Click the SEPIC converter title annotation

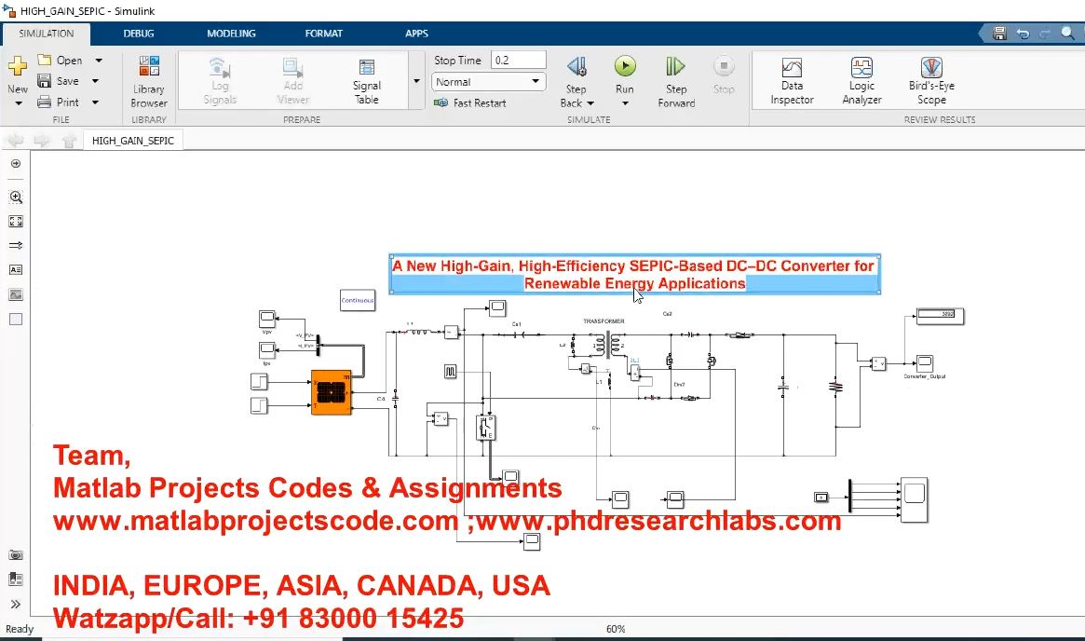click(x=634, y=274)
